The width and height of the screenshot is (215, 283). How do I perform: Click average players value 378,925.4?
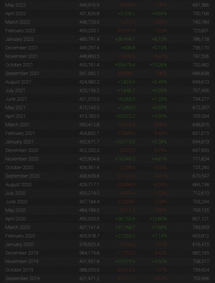(89, 244)
